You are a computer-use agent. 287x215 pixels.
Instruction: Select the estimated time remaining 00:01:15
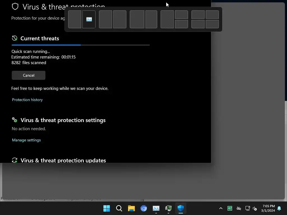click(68, 57)
